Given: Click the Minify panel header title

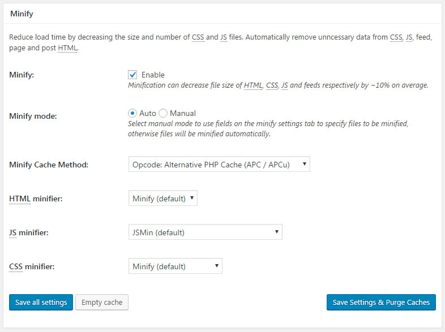Looking at the screenshot, I should pyautogui.click(x=22, y=14).
